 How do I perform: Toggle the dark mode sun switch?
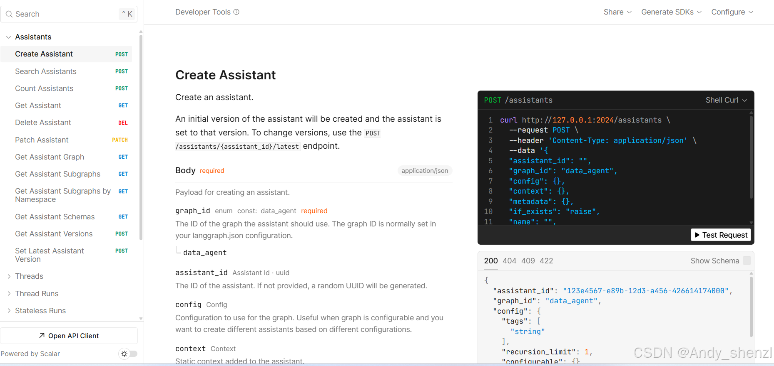(x=128, y=354)
